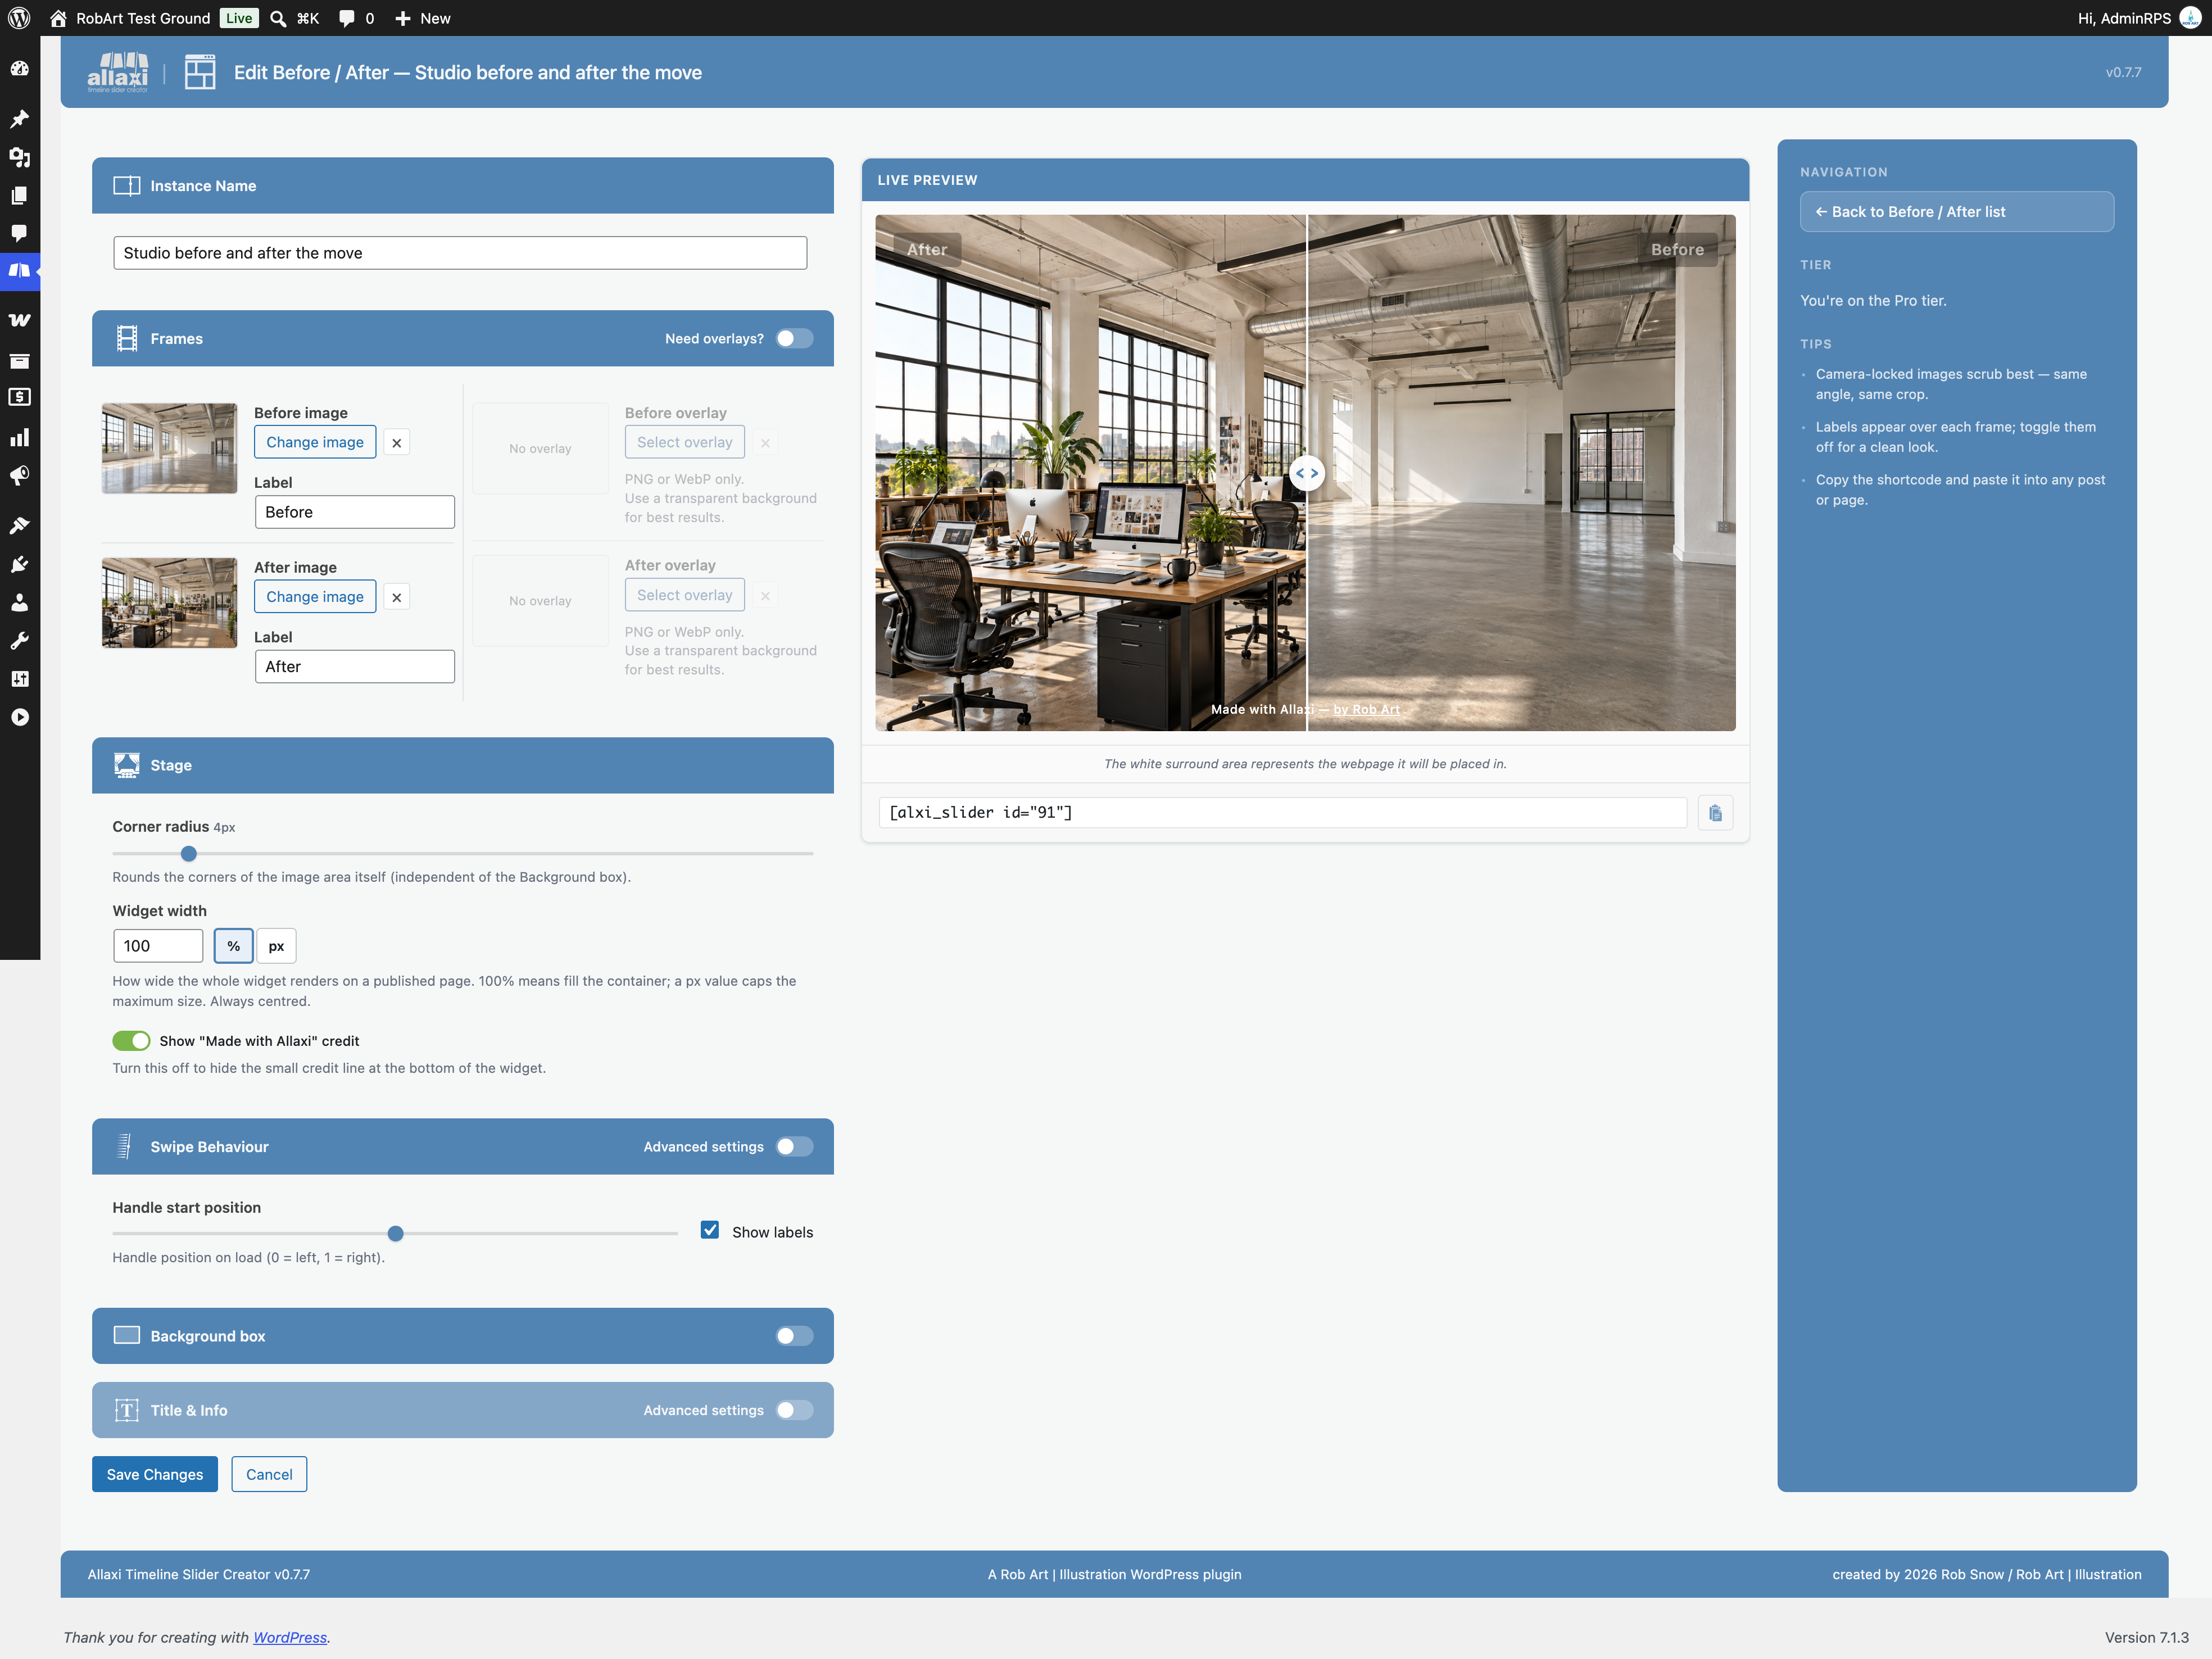Click the Instance Name text field
The height and width of the screenshot is (1659, 2212).
coord(460,253)
